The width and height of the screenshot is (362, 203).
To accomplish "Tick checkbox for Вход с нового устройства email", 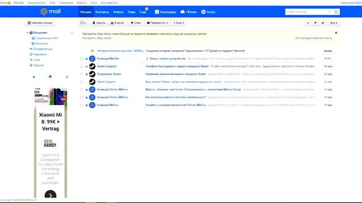I will pyautogui.click(x=81, y=59).
